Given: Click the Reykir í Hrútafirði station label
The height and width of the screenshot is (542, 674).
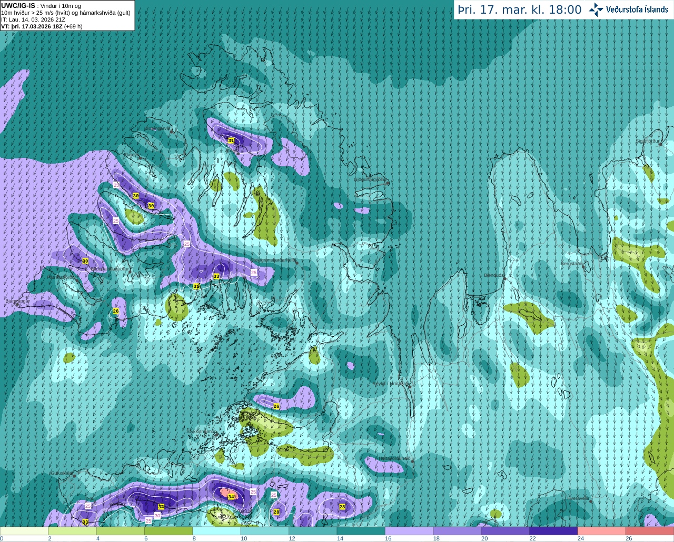Looking at the screenshot, I should pos(390,384).
